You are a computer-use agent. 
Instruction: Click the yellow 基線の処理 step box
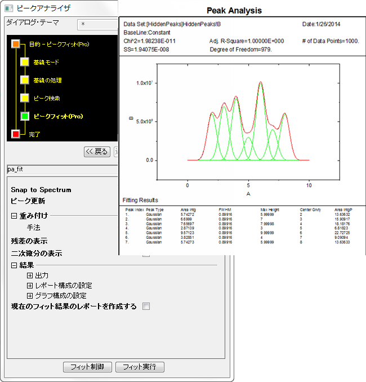point(25,80)
